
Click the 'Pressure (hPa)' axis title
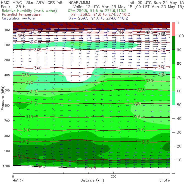pos(2,98)
